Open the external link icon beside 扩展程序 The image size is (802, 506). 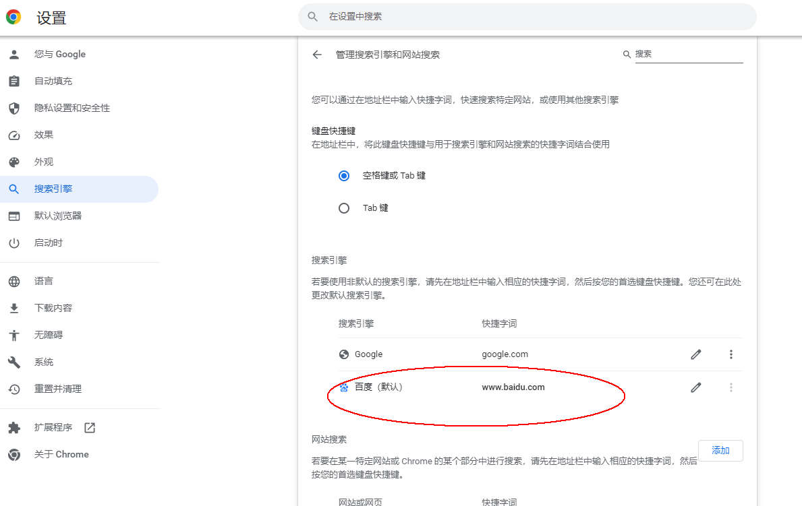[x=90, y=428]
